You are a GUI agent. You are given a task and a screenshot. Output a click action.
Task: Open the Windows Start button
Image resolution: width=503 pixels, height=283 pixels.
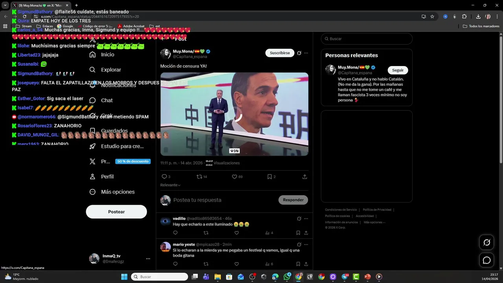click(x=124, y=277)
